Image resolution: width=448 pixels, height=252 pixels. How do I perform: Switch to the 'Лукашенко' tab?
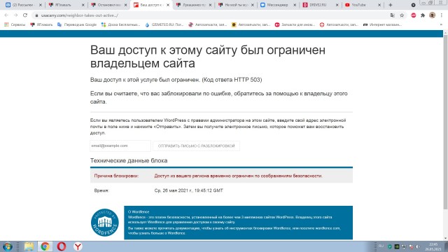pyautogui.click(x=193, y=5)
